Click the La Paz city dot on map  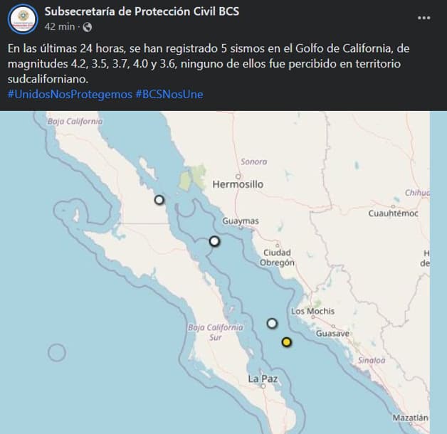pos(263,386)
